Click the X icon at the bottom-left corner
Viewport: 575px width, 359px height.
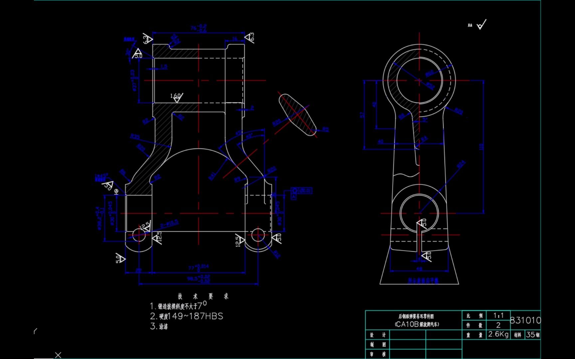tap(58, 355)
